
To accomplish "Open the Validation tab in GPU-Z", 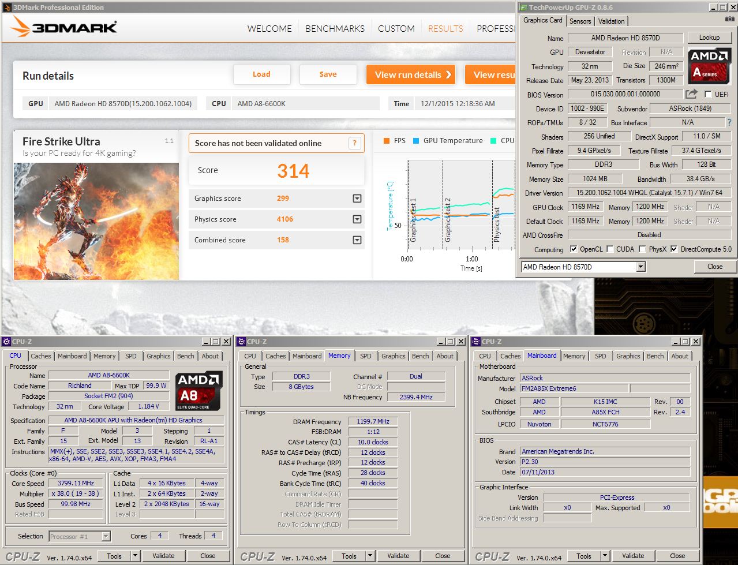I will 611,21.
